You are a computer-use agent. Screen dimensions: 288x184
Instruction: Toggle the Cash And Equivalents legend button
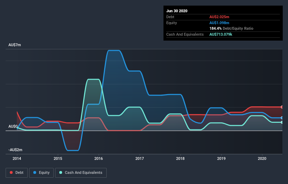[x=81, y=173]
